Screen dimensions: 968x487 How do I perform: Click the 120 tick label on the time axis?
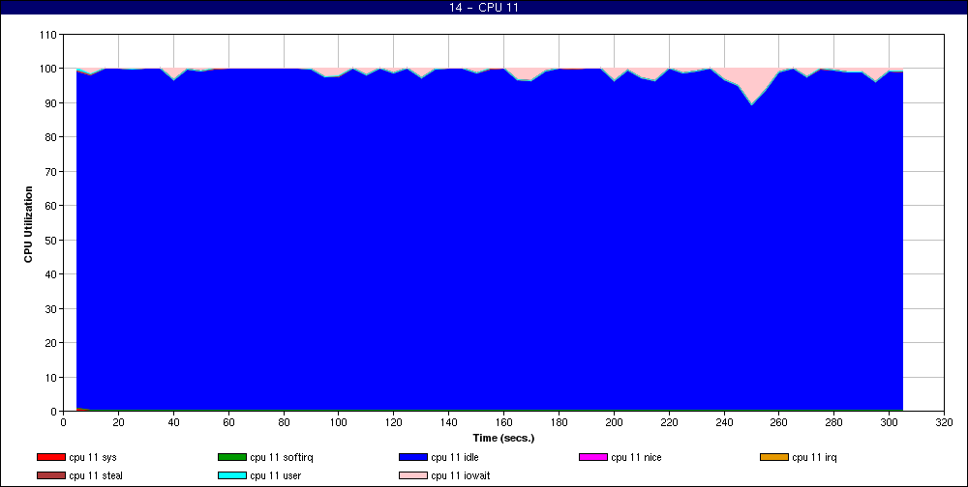[394, 422]
